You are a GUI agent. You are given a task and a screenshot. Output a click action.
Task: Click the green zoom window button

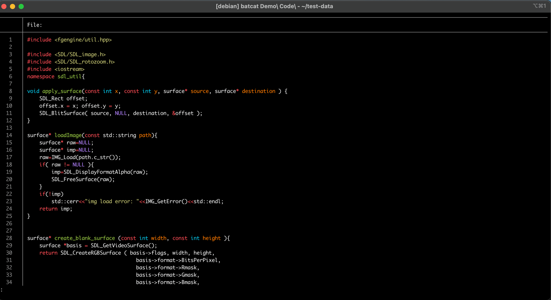click(21, 6)
